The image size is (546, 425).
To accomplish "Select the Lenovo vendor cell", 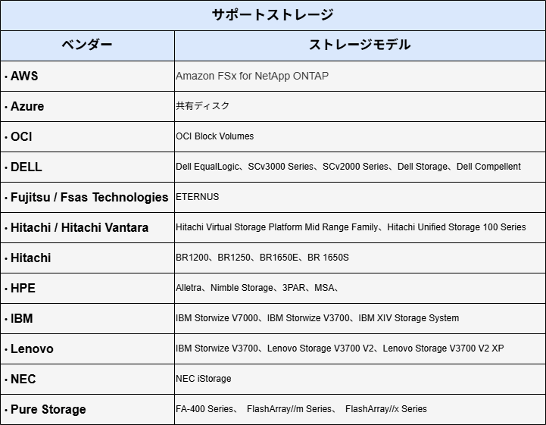I will [32, 348].
